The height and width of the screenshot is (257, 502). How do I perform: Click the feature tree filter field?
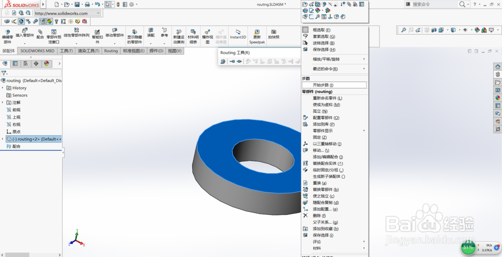[31, 73]
